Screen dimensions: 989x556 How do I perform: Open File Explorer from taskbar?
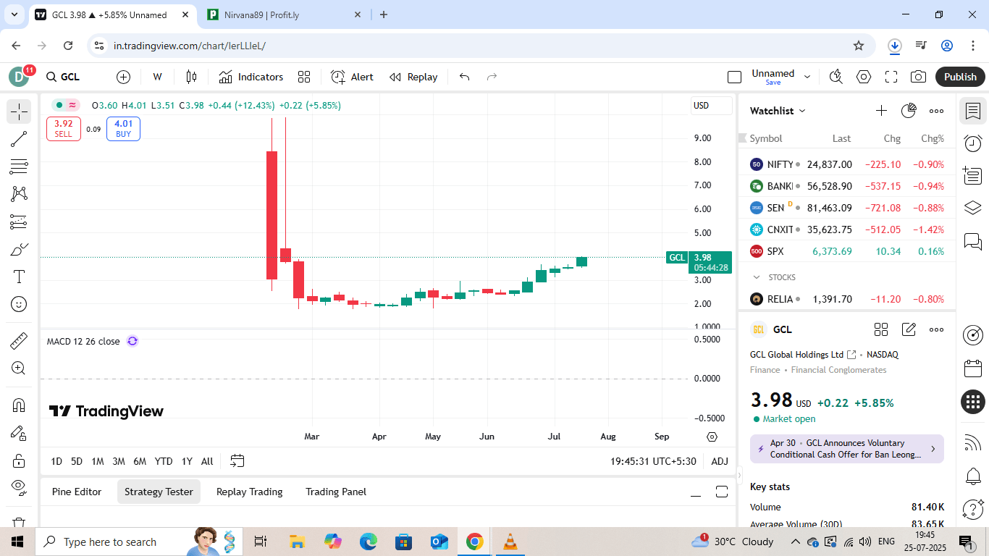click(297, 542)
